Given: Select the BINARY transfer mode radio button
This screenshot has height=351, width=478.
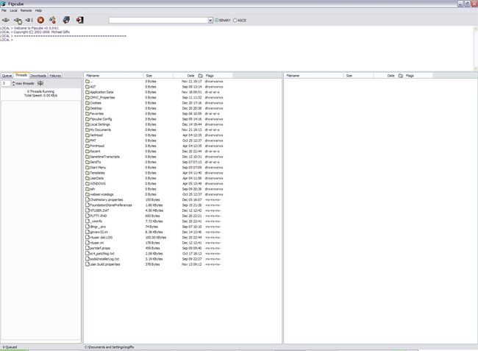Looking at the screenshot, I should click(217, 21).
